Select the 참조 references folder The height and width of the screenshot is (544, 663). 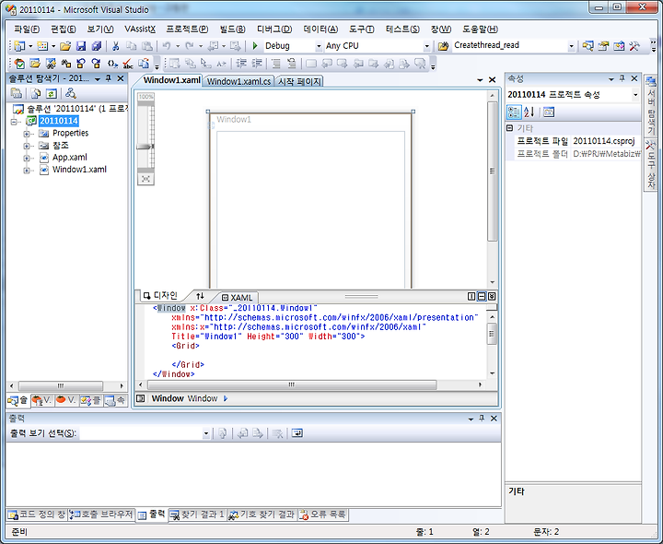[x=61, y=145]
